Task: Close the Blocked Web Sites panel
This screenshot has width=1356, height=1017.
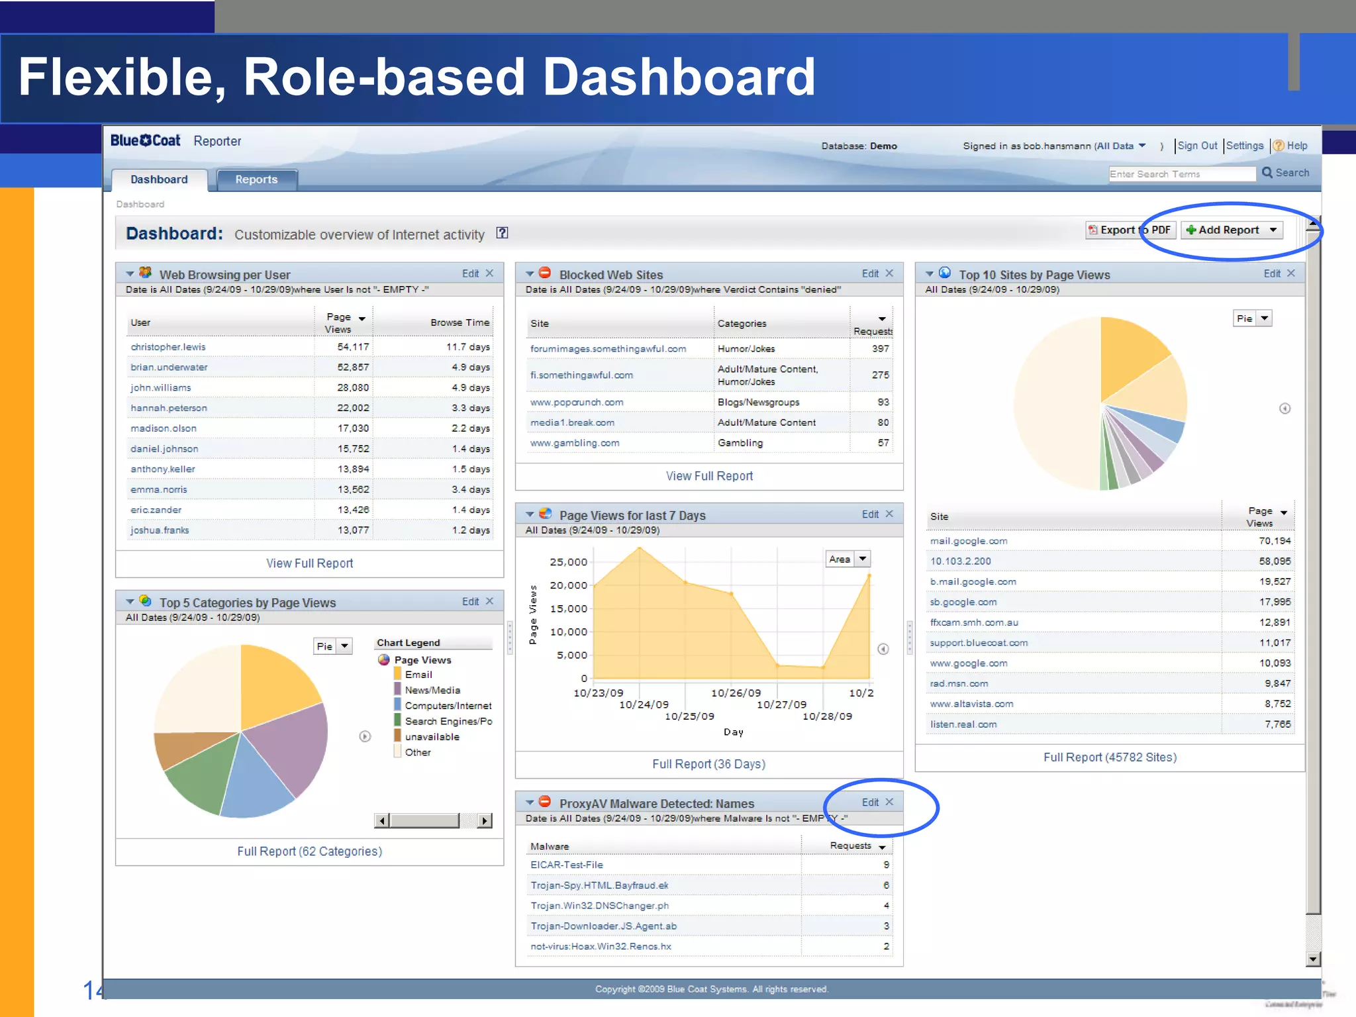Action: click(x=889, y=273)
